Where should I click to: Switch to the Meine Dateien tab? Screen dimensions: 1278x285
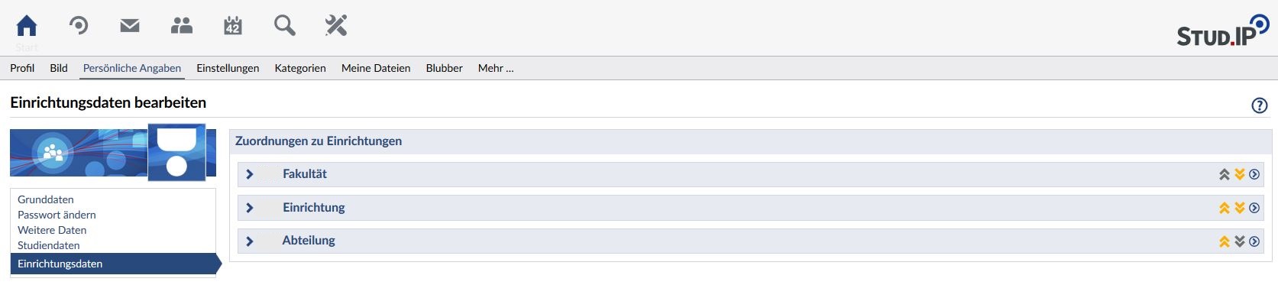376,68
